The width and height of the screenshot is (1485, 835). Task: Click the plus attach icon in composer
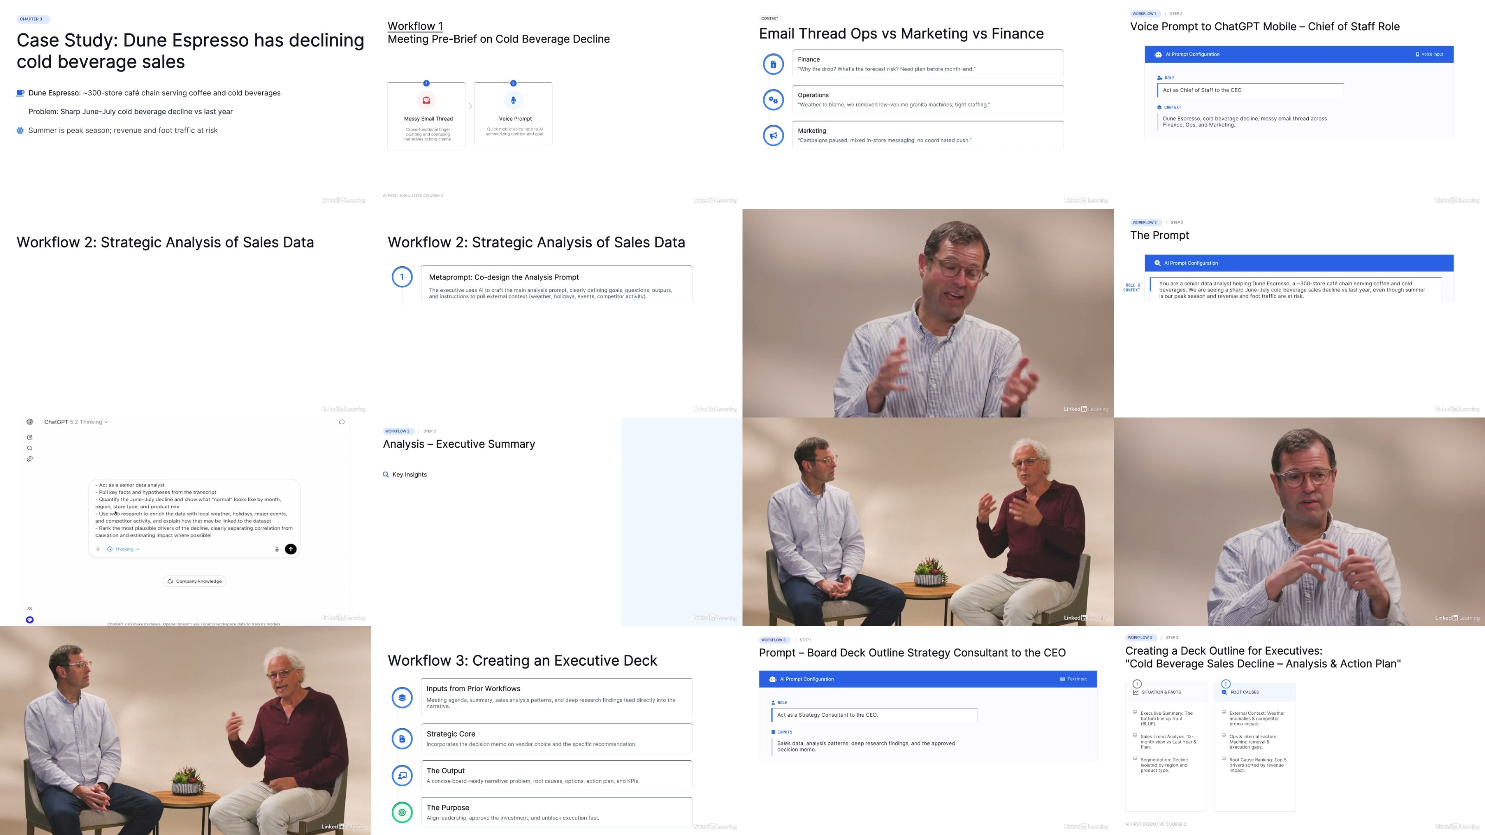coord(98,549)
